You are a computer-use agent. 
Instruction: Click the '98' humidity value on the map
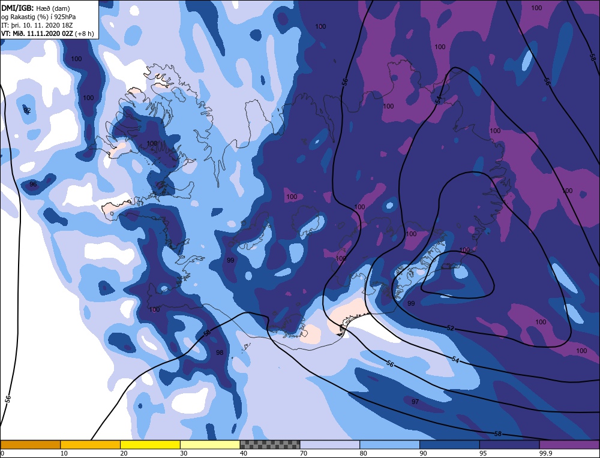(220, 352)
